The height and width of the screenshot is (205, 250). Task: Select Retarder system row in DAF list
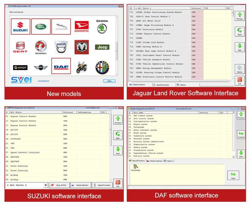click(x=180, y=139)
